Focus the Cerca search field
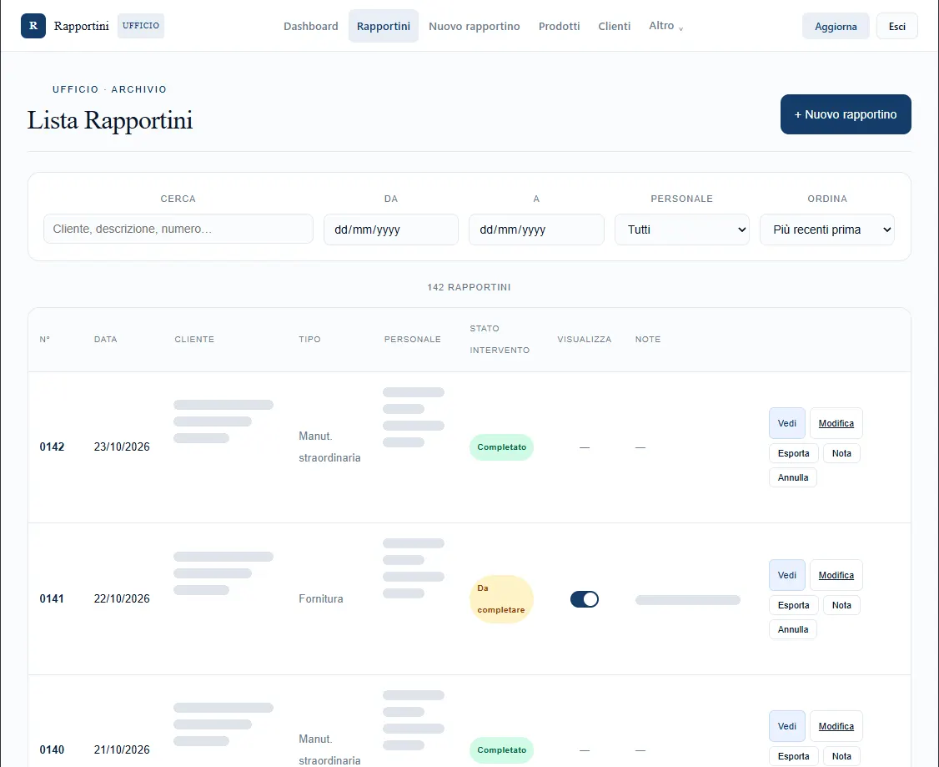 [x=178, y=229]
